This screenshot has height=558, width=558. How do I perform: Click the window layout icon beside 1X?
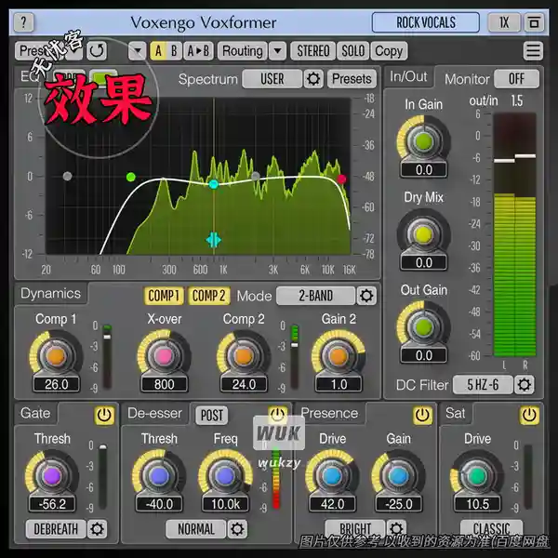534,22
